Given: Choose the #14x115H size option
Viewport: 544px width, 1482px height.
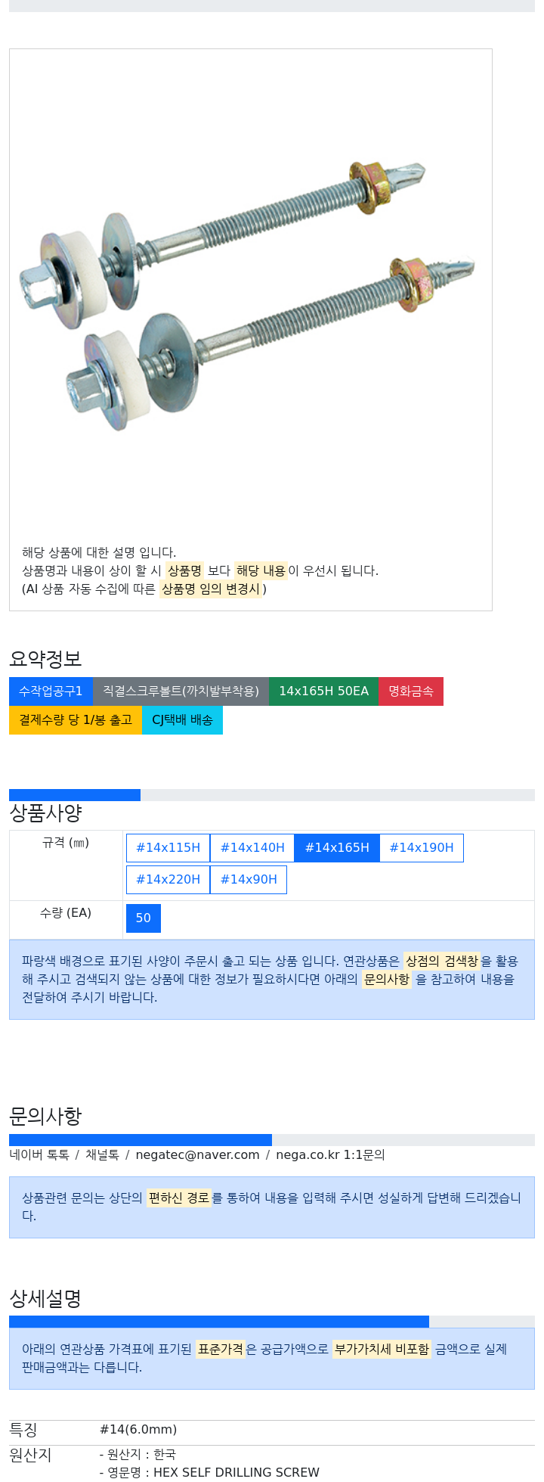Looking at the screenshot, I should click(x=168, y=848).
